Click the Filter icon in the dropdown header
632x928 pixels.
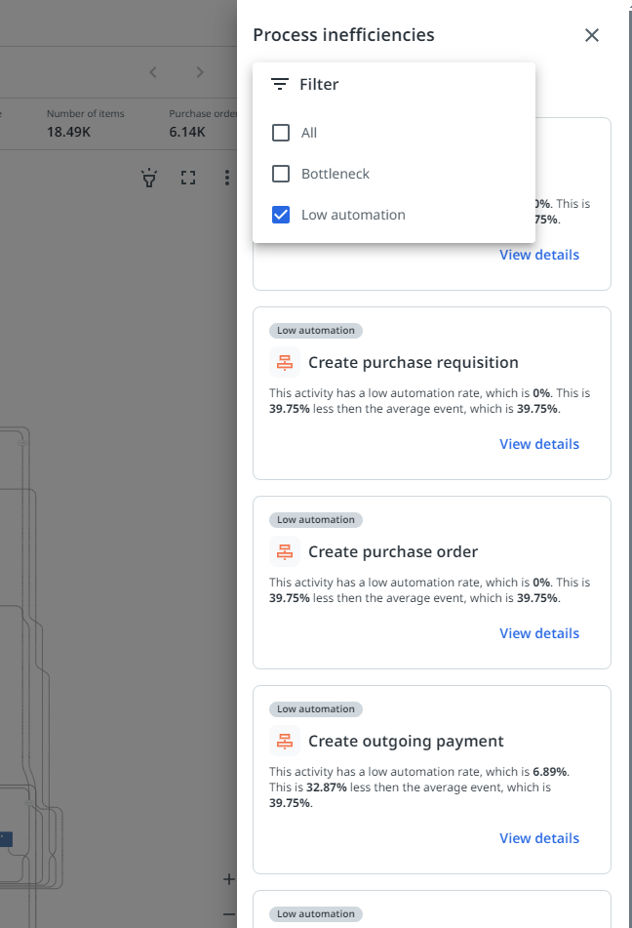(280, 85)
